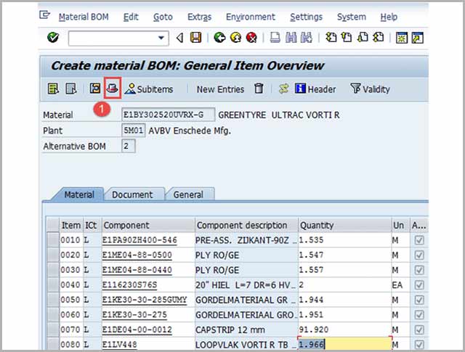
Task: Toggle the checkbox in row 0040
Action: tap(419, 285)
